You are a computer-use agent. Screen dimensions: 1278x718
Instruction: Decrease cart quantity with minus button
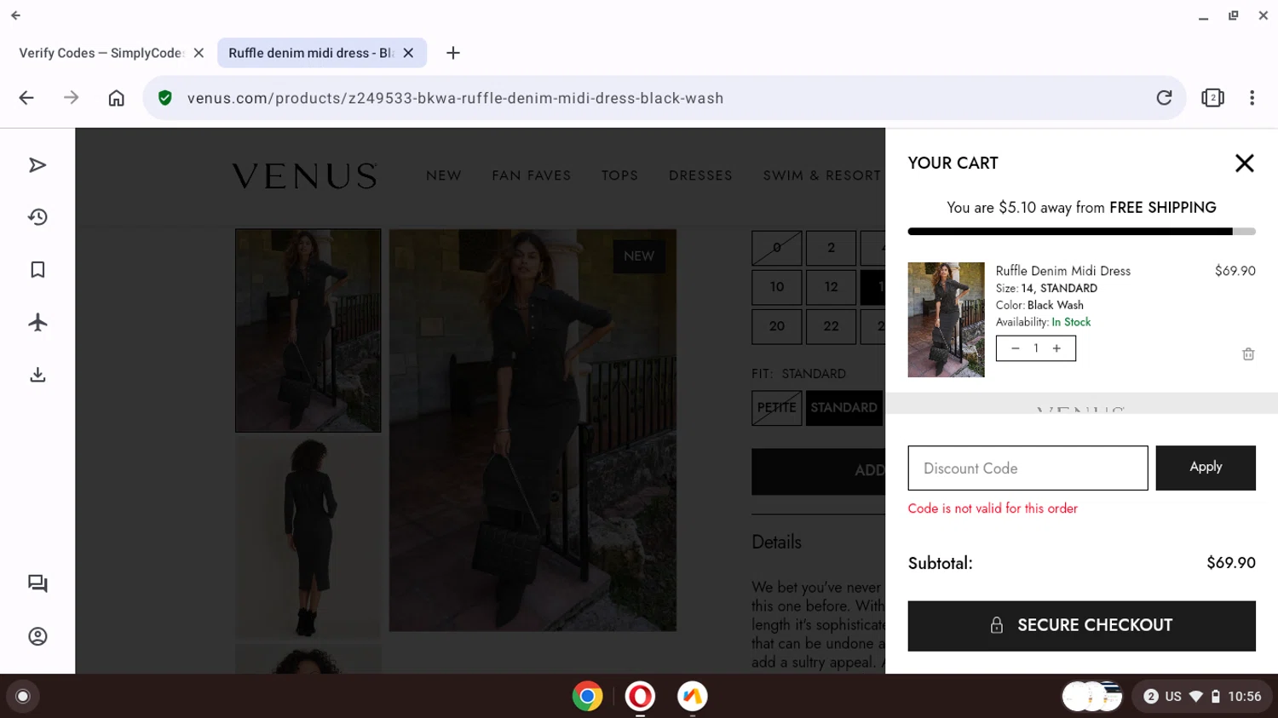1015,348
